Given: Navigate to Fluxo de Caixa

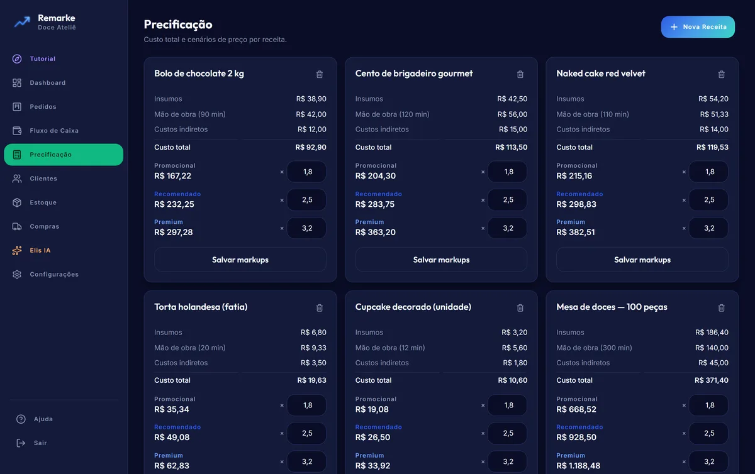Looking at the screenshot, I should point(64,131).
